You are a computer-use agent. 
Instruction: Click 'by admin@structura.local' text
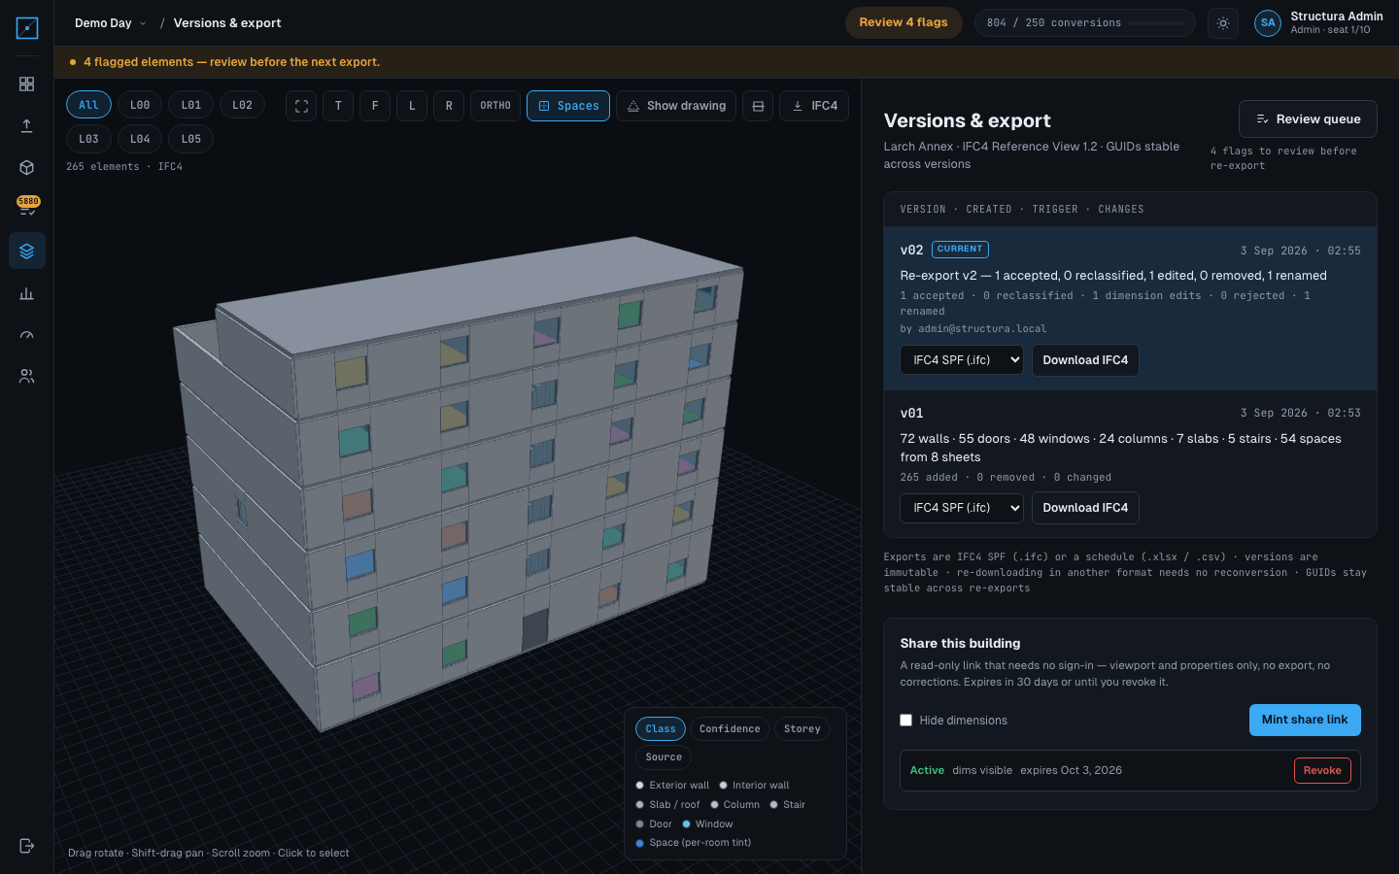pyautogui.click(x=972, y=329)
